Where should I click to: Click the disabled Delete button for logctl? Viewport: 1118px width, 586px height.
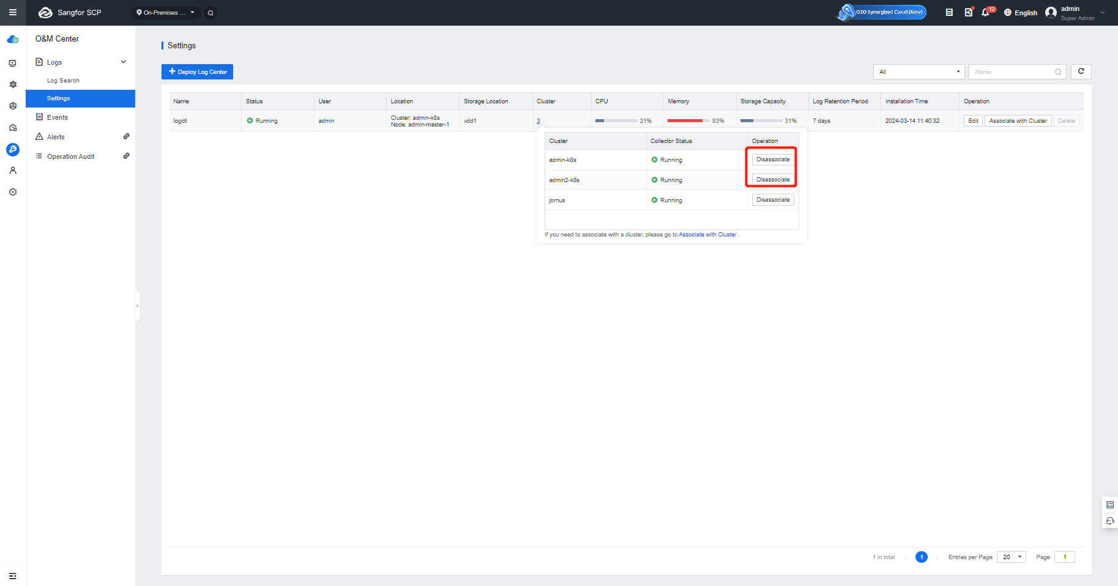(1067, 121)
